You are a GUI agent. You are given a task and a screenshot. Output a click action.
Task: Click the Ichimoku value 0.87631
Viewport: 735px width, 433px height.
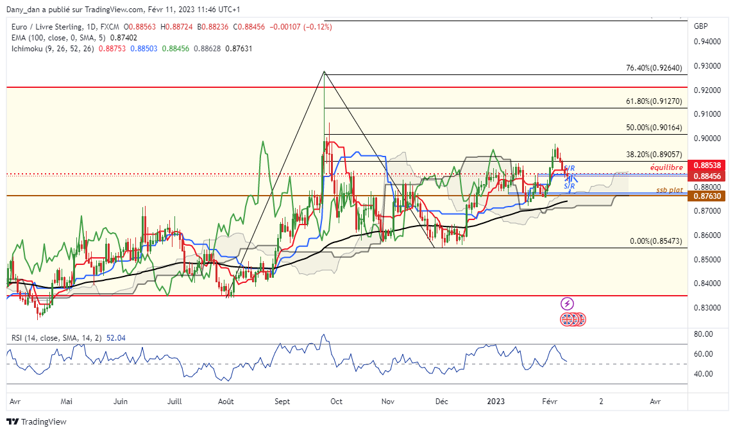pos(239,48)
